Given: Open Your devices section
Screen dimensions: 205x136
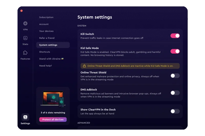Looking at the screenshot, I should (46, 31).
